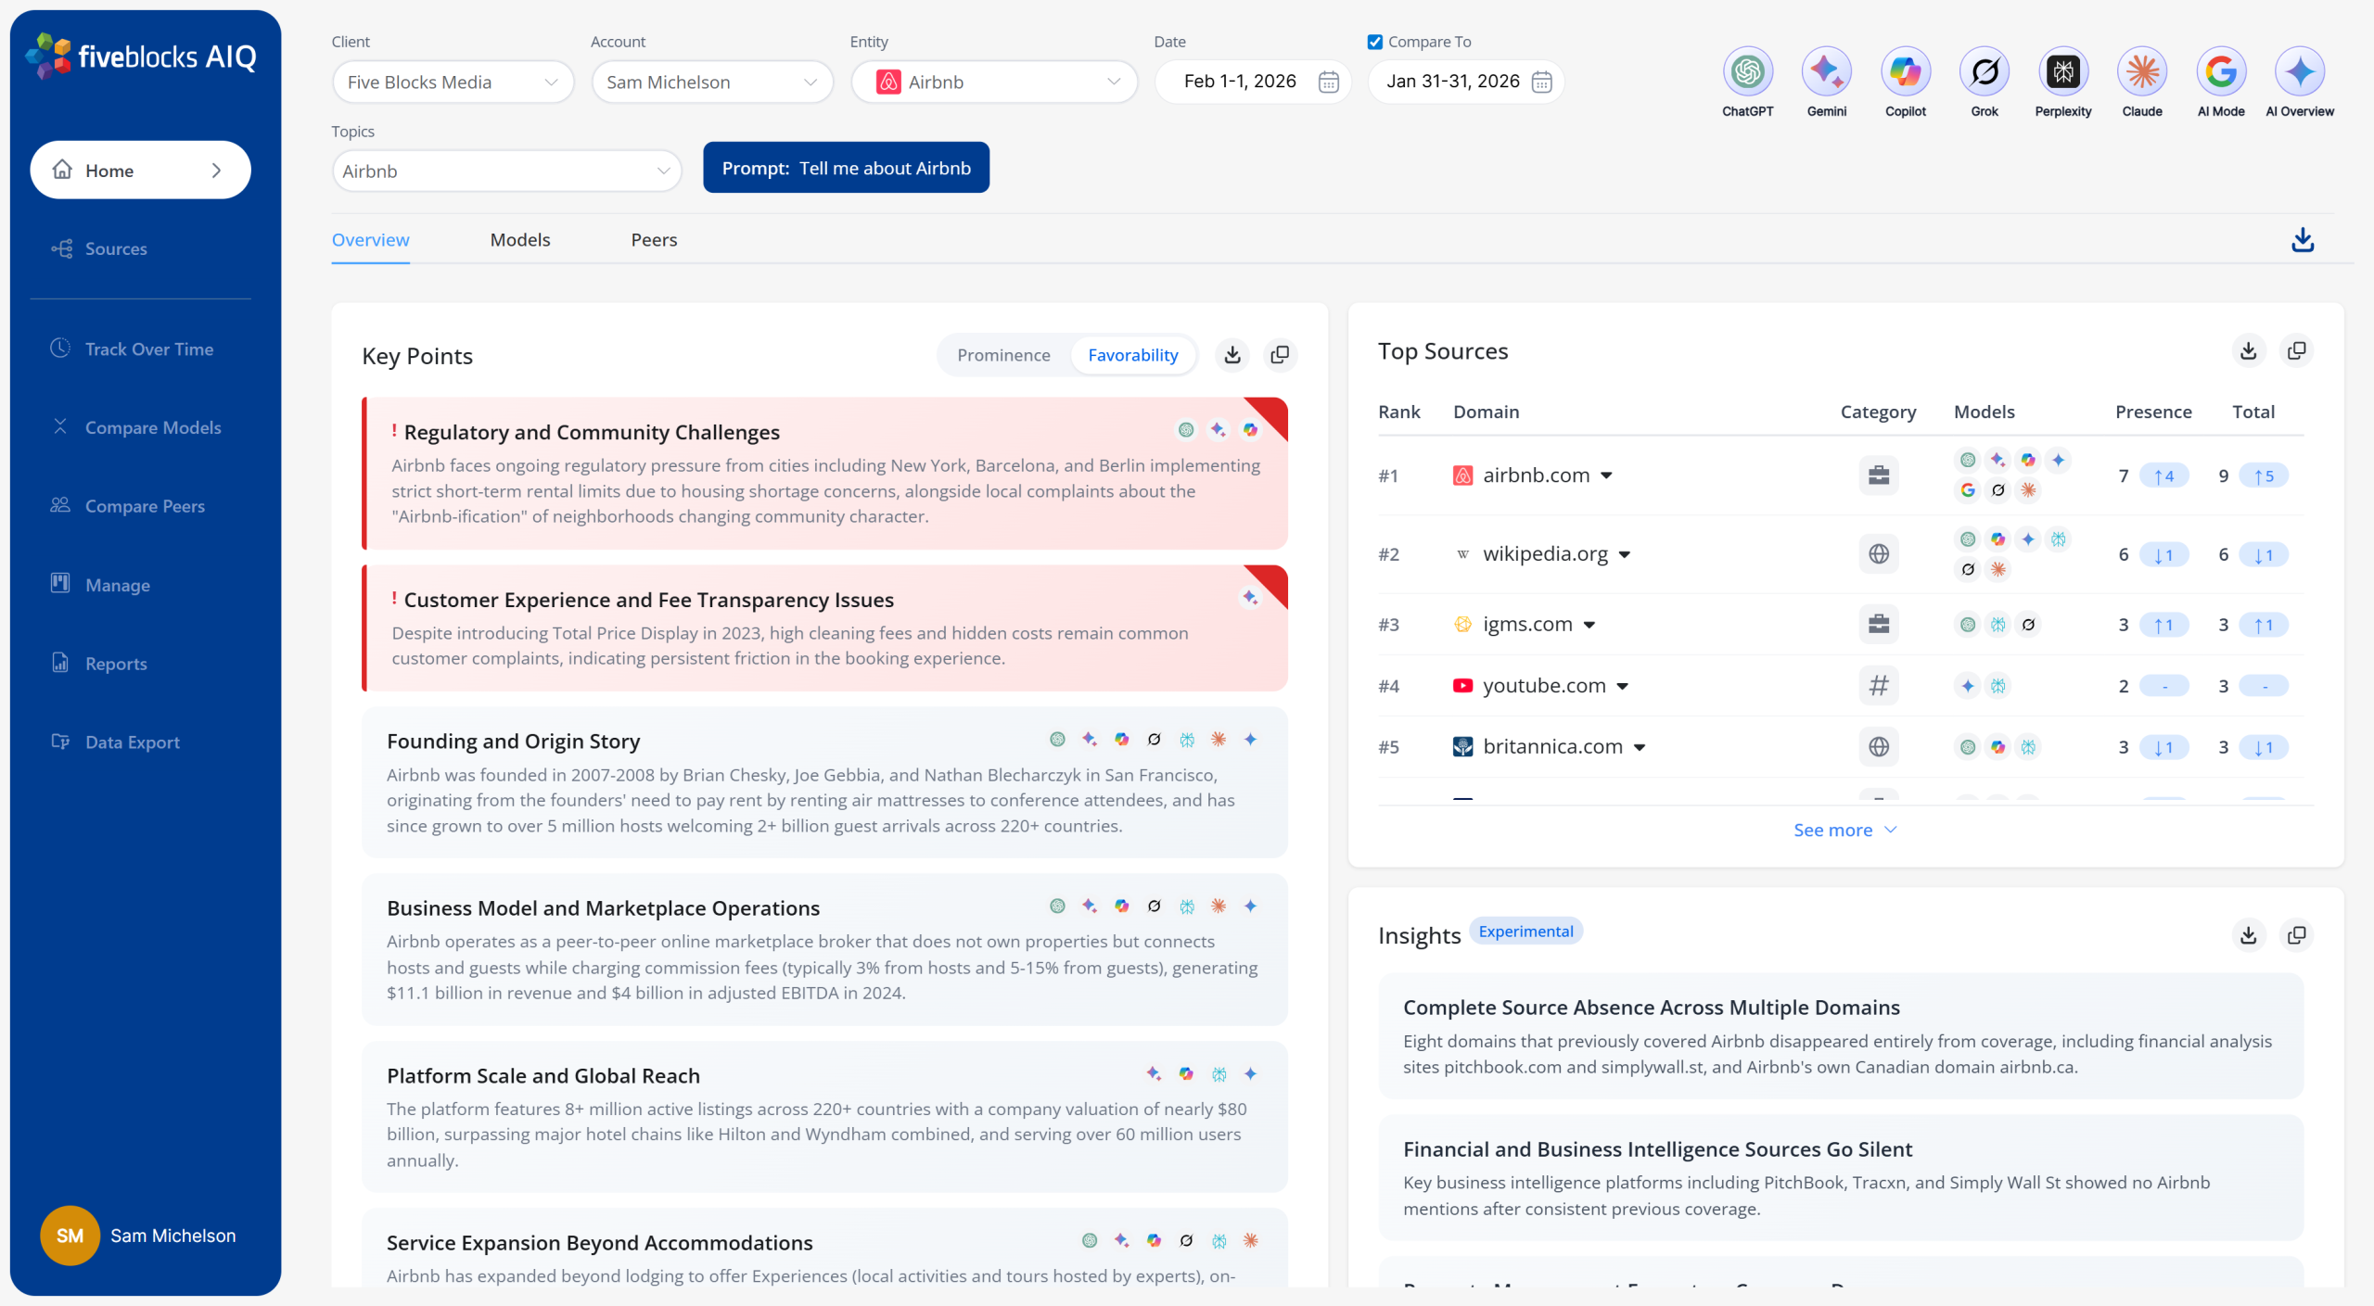Expand airbnb.com domain row arrow
The image size is (2374, 1306).
click(1607, 476)
